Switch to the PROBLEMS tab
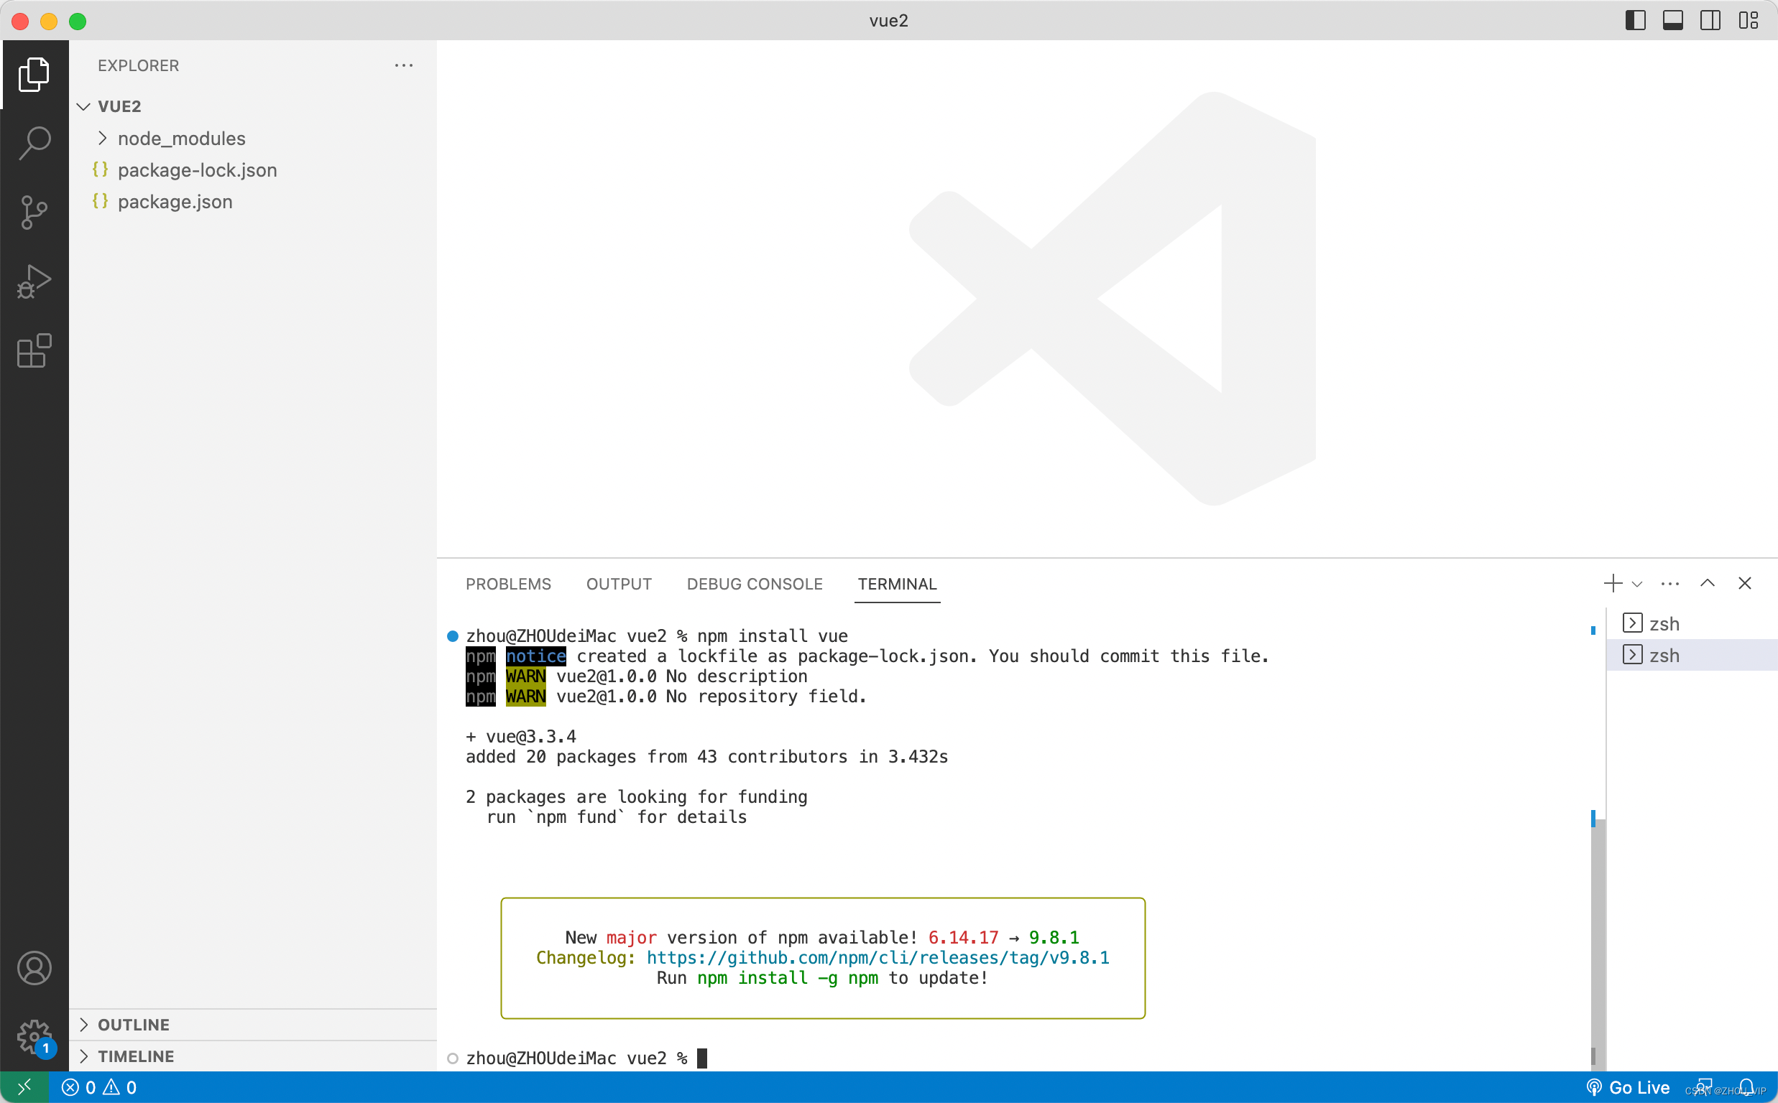 tap(508, 585)
